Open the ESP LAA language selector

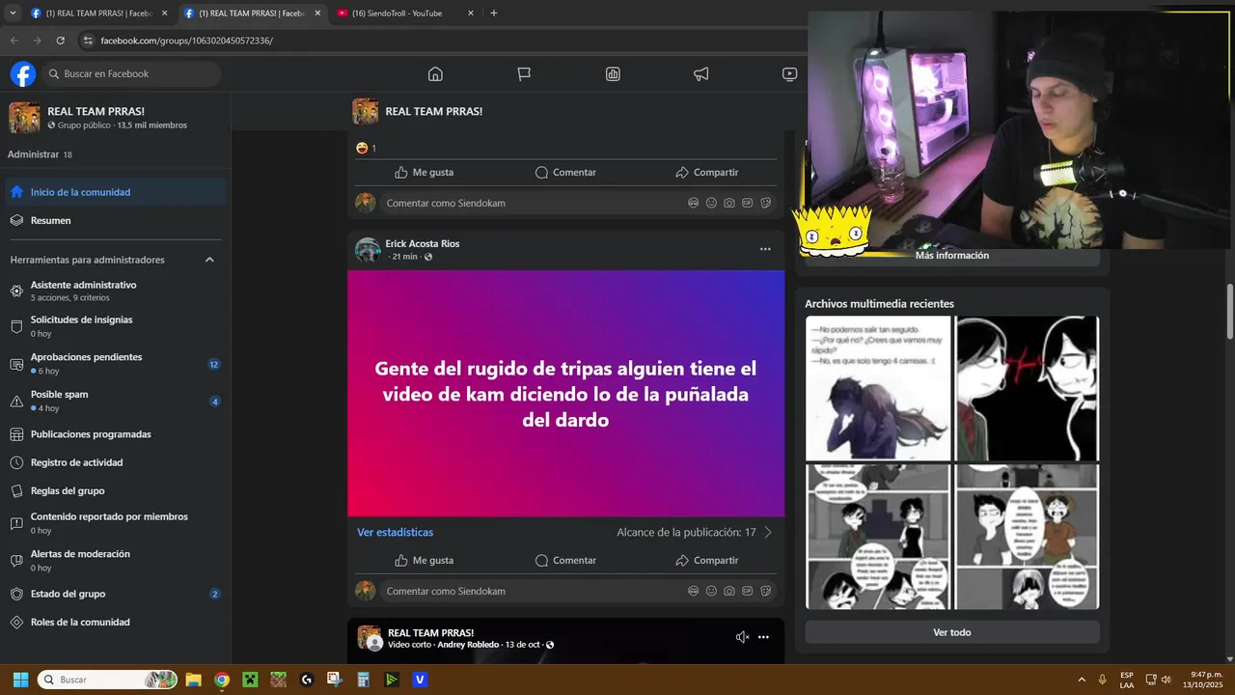pyautogui.click(x=1127, y=680)
